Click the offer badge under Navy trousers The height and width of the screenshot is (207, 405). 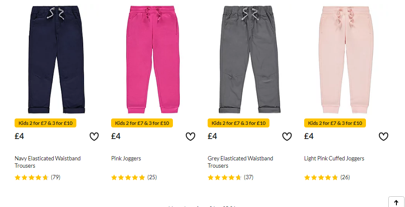[x=45, y=123]
